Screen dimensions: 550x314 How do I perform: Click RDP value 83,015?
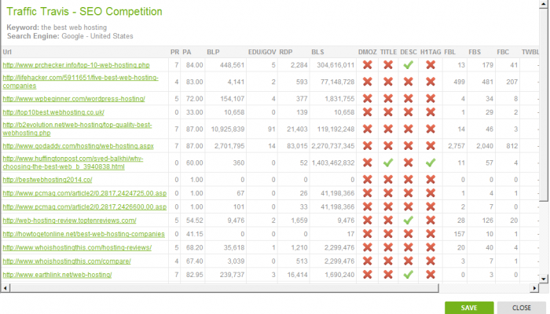tap(297, 146)
